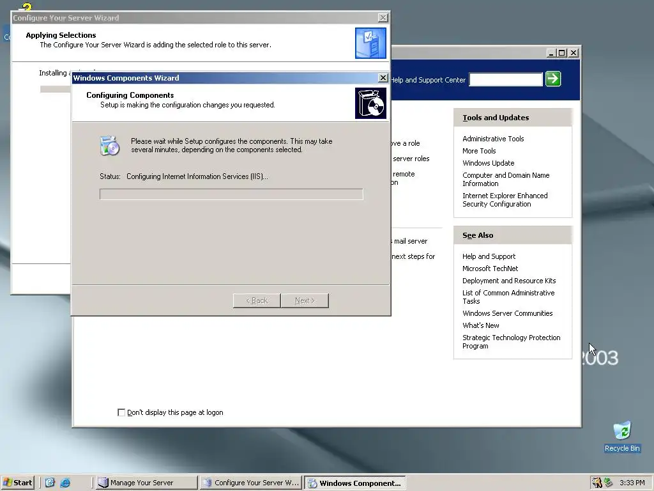Click the green search arrow in Help and Support Center
The image size is (654, 491).
click(x=553, y=79)
